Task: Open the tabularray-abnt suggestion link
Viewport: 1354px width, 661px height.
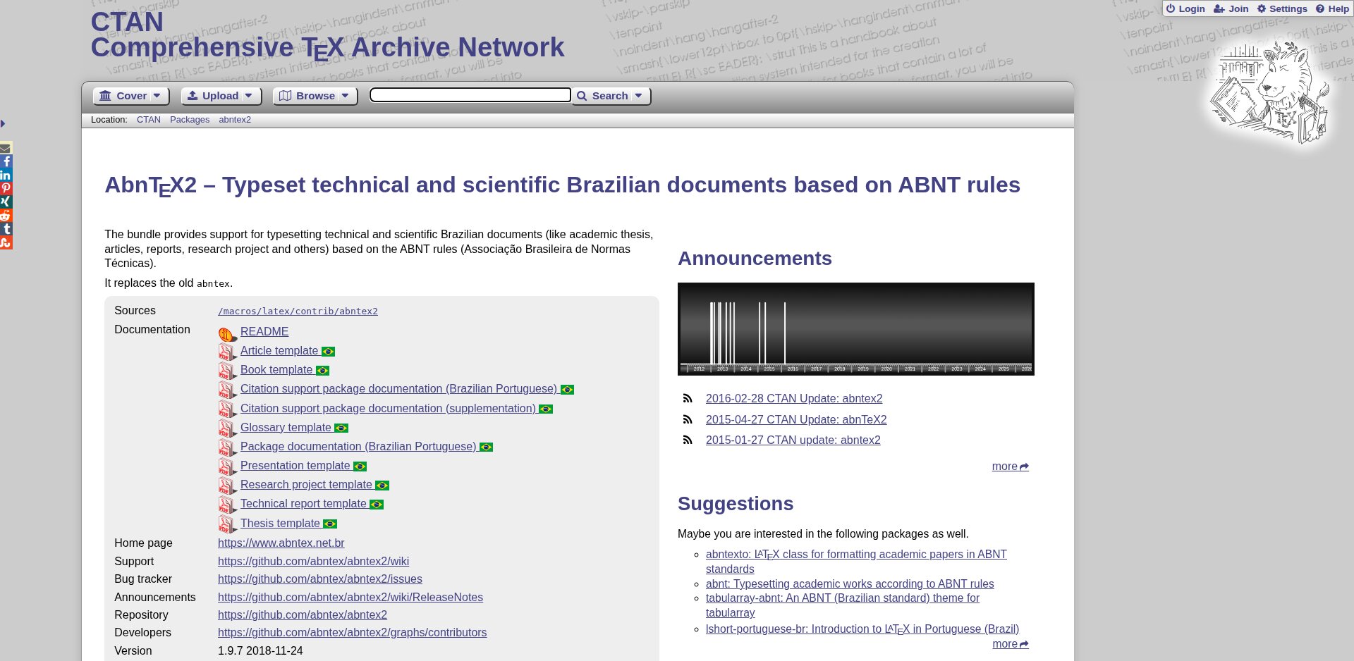Action: tap(843, 605)
